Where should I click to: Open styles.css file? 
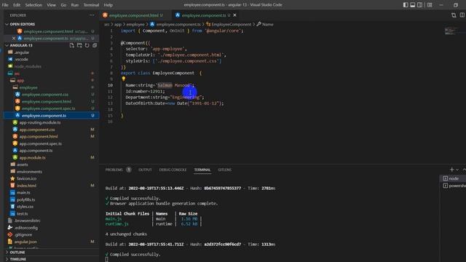(x=25, y=207)
